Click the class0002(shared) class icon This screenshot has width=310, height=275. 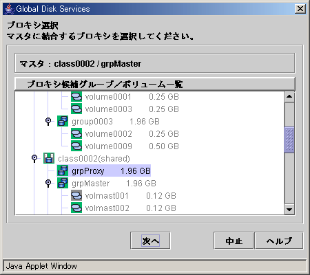click(x=49, y=158)
